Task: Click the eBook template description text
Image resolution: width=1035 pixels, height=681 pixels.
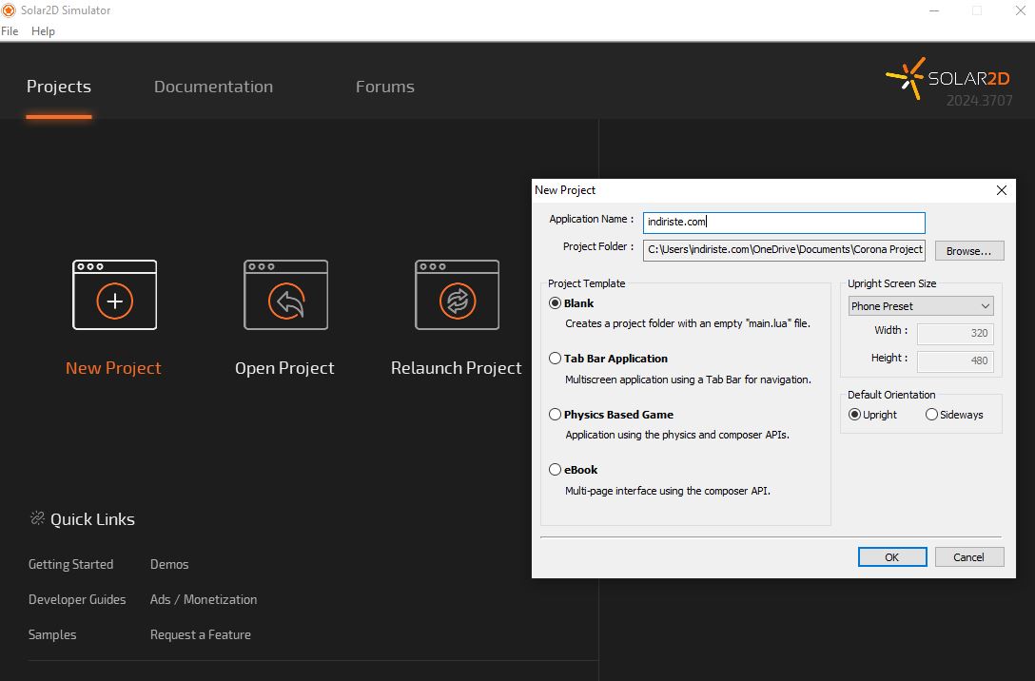Action: pos(668,491)
